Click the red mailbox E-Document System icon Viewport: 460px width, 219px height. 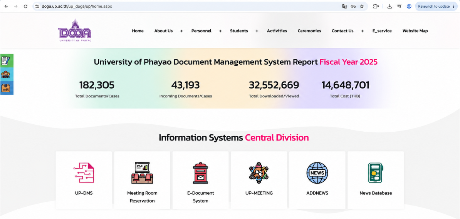[200, 173]
